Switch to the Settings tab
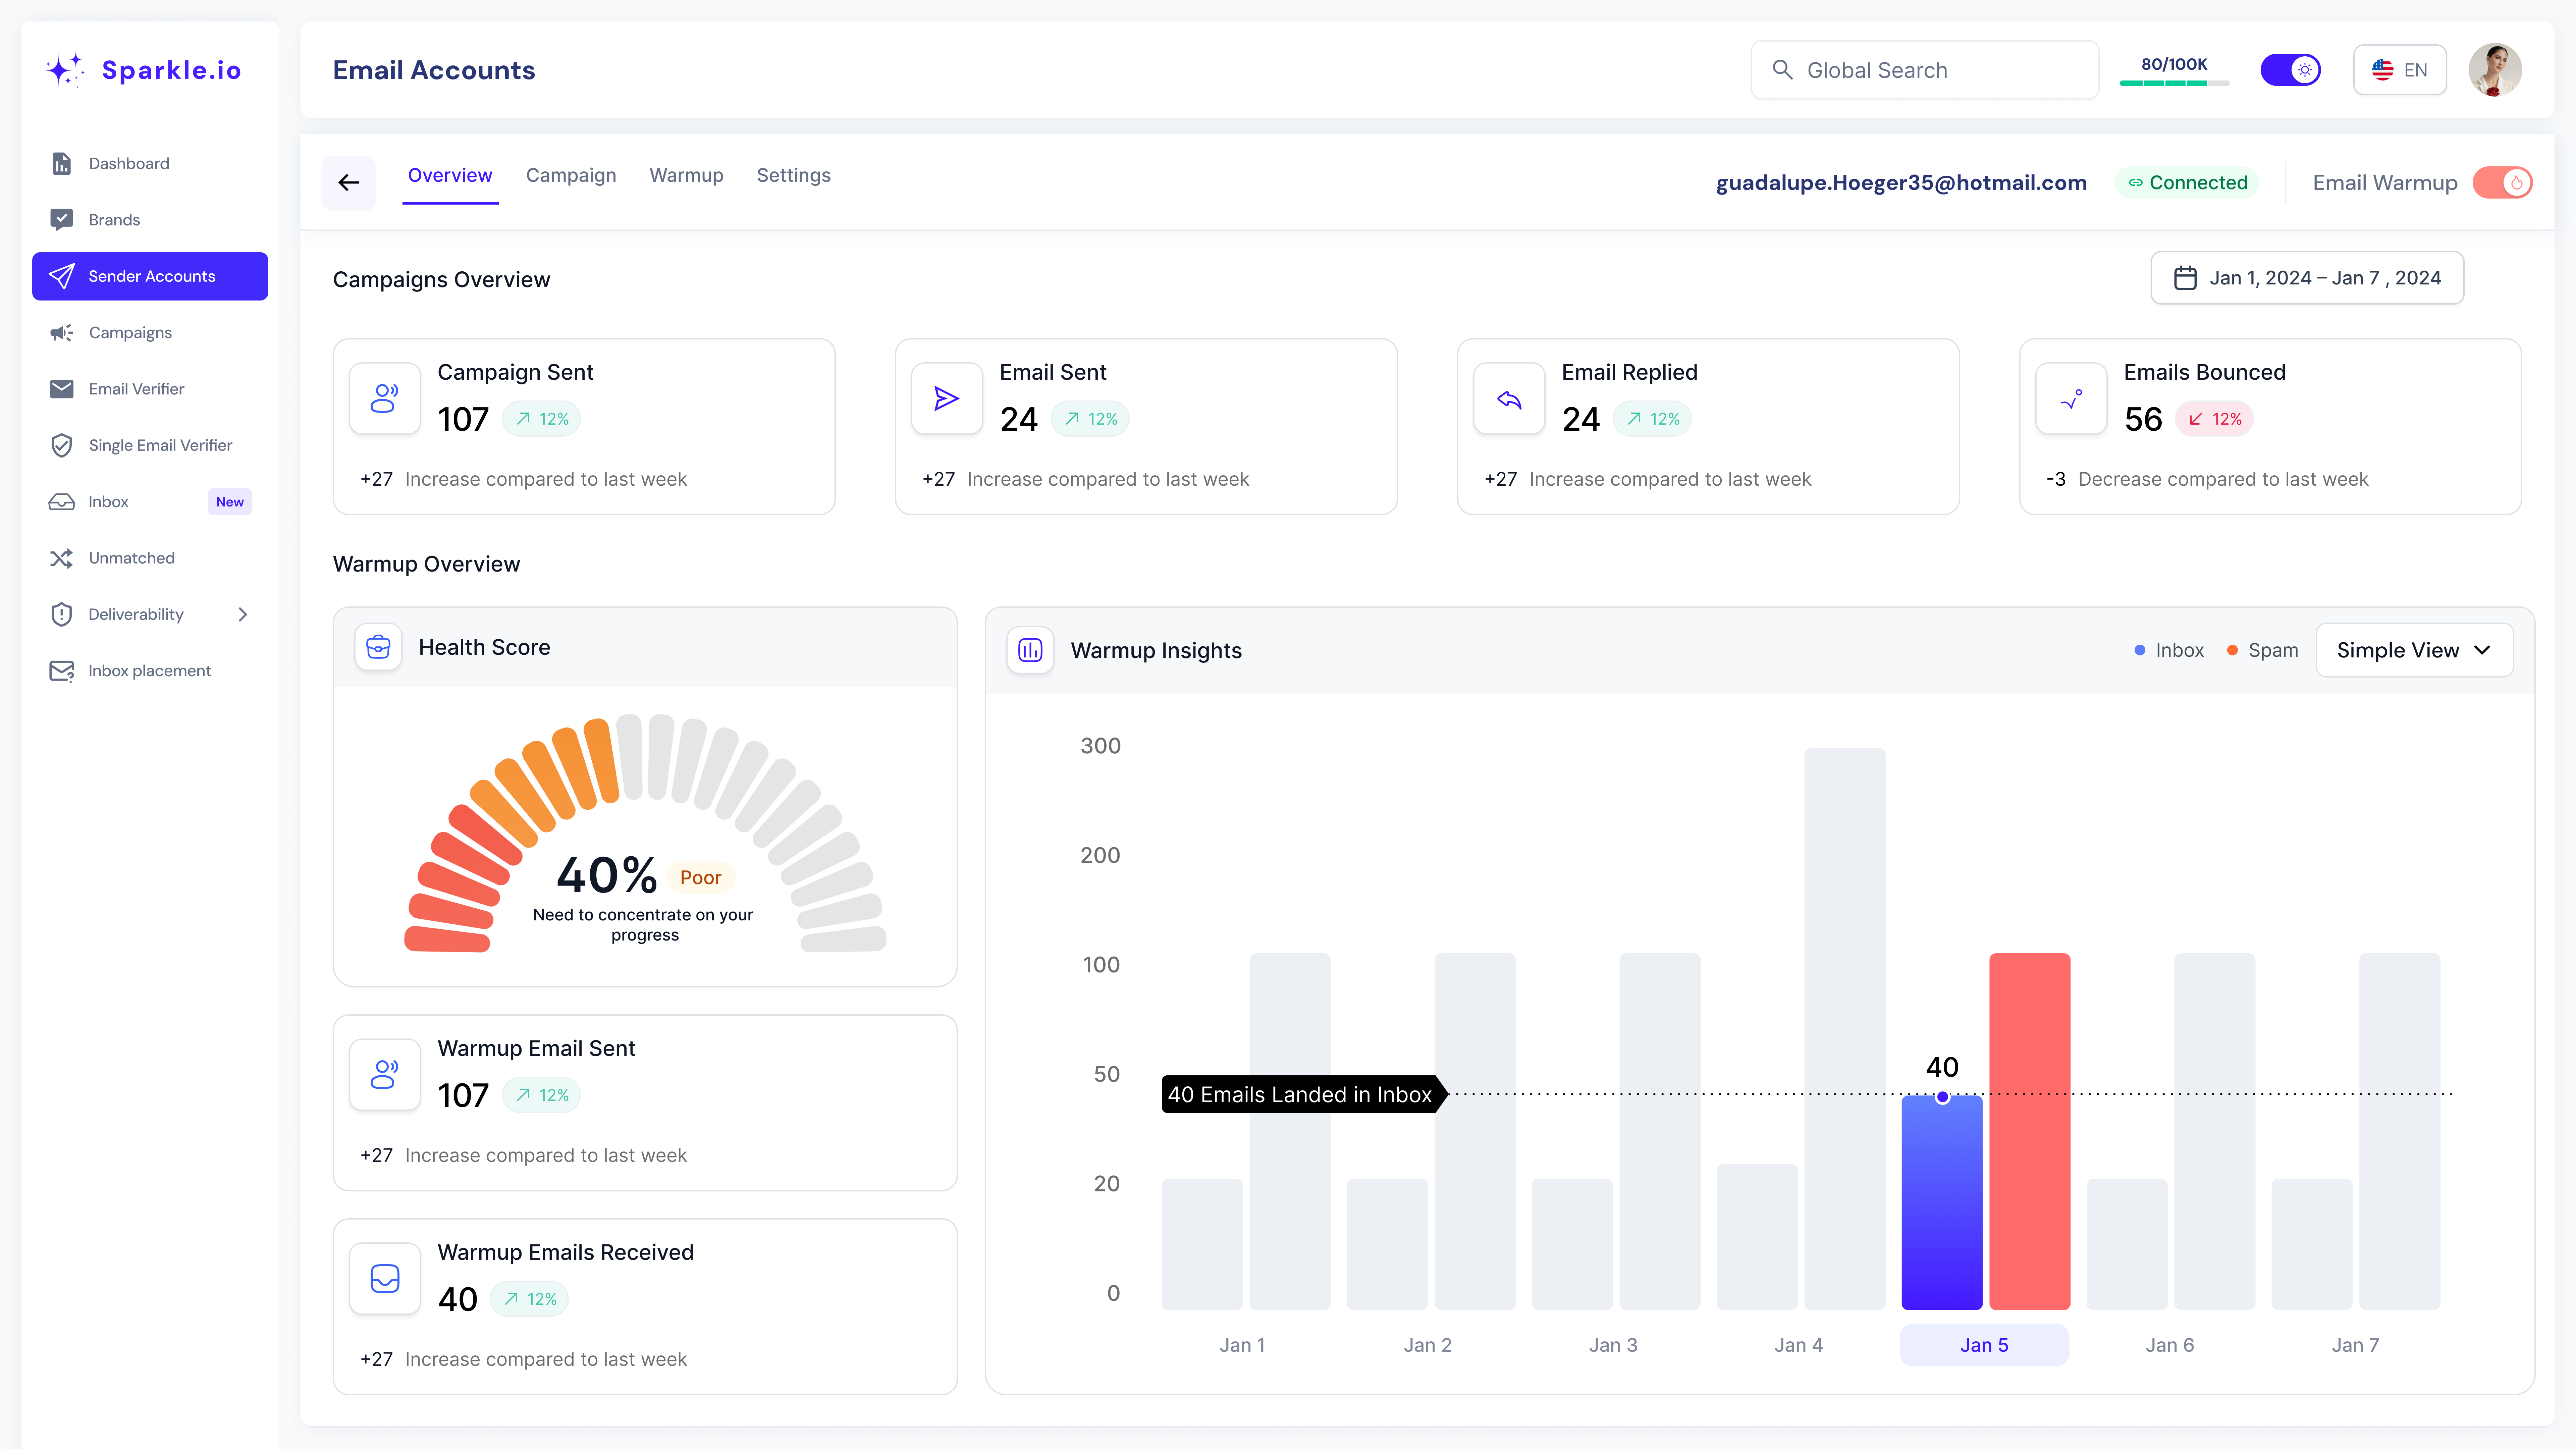 tap(793, 175)
